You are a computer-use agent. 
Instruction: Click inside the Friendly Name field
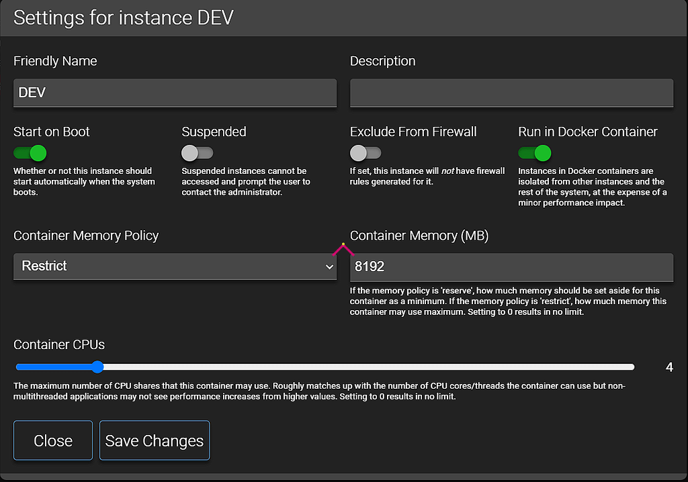(175, 93)
